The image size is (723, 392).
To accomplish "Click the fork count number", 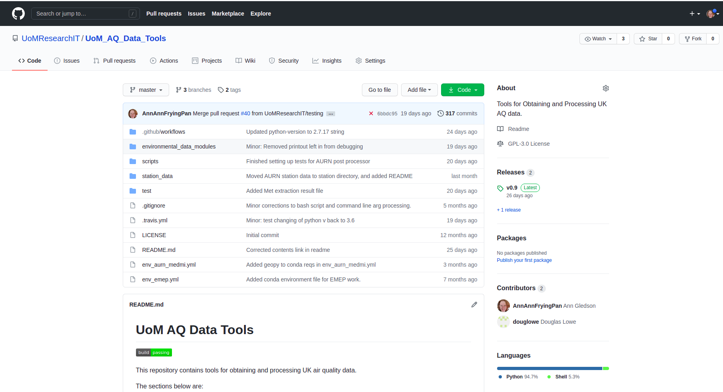I will point(713,39).
